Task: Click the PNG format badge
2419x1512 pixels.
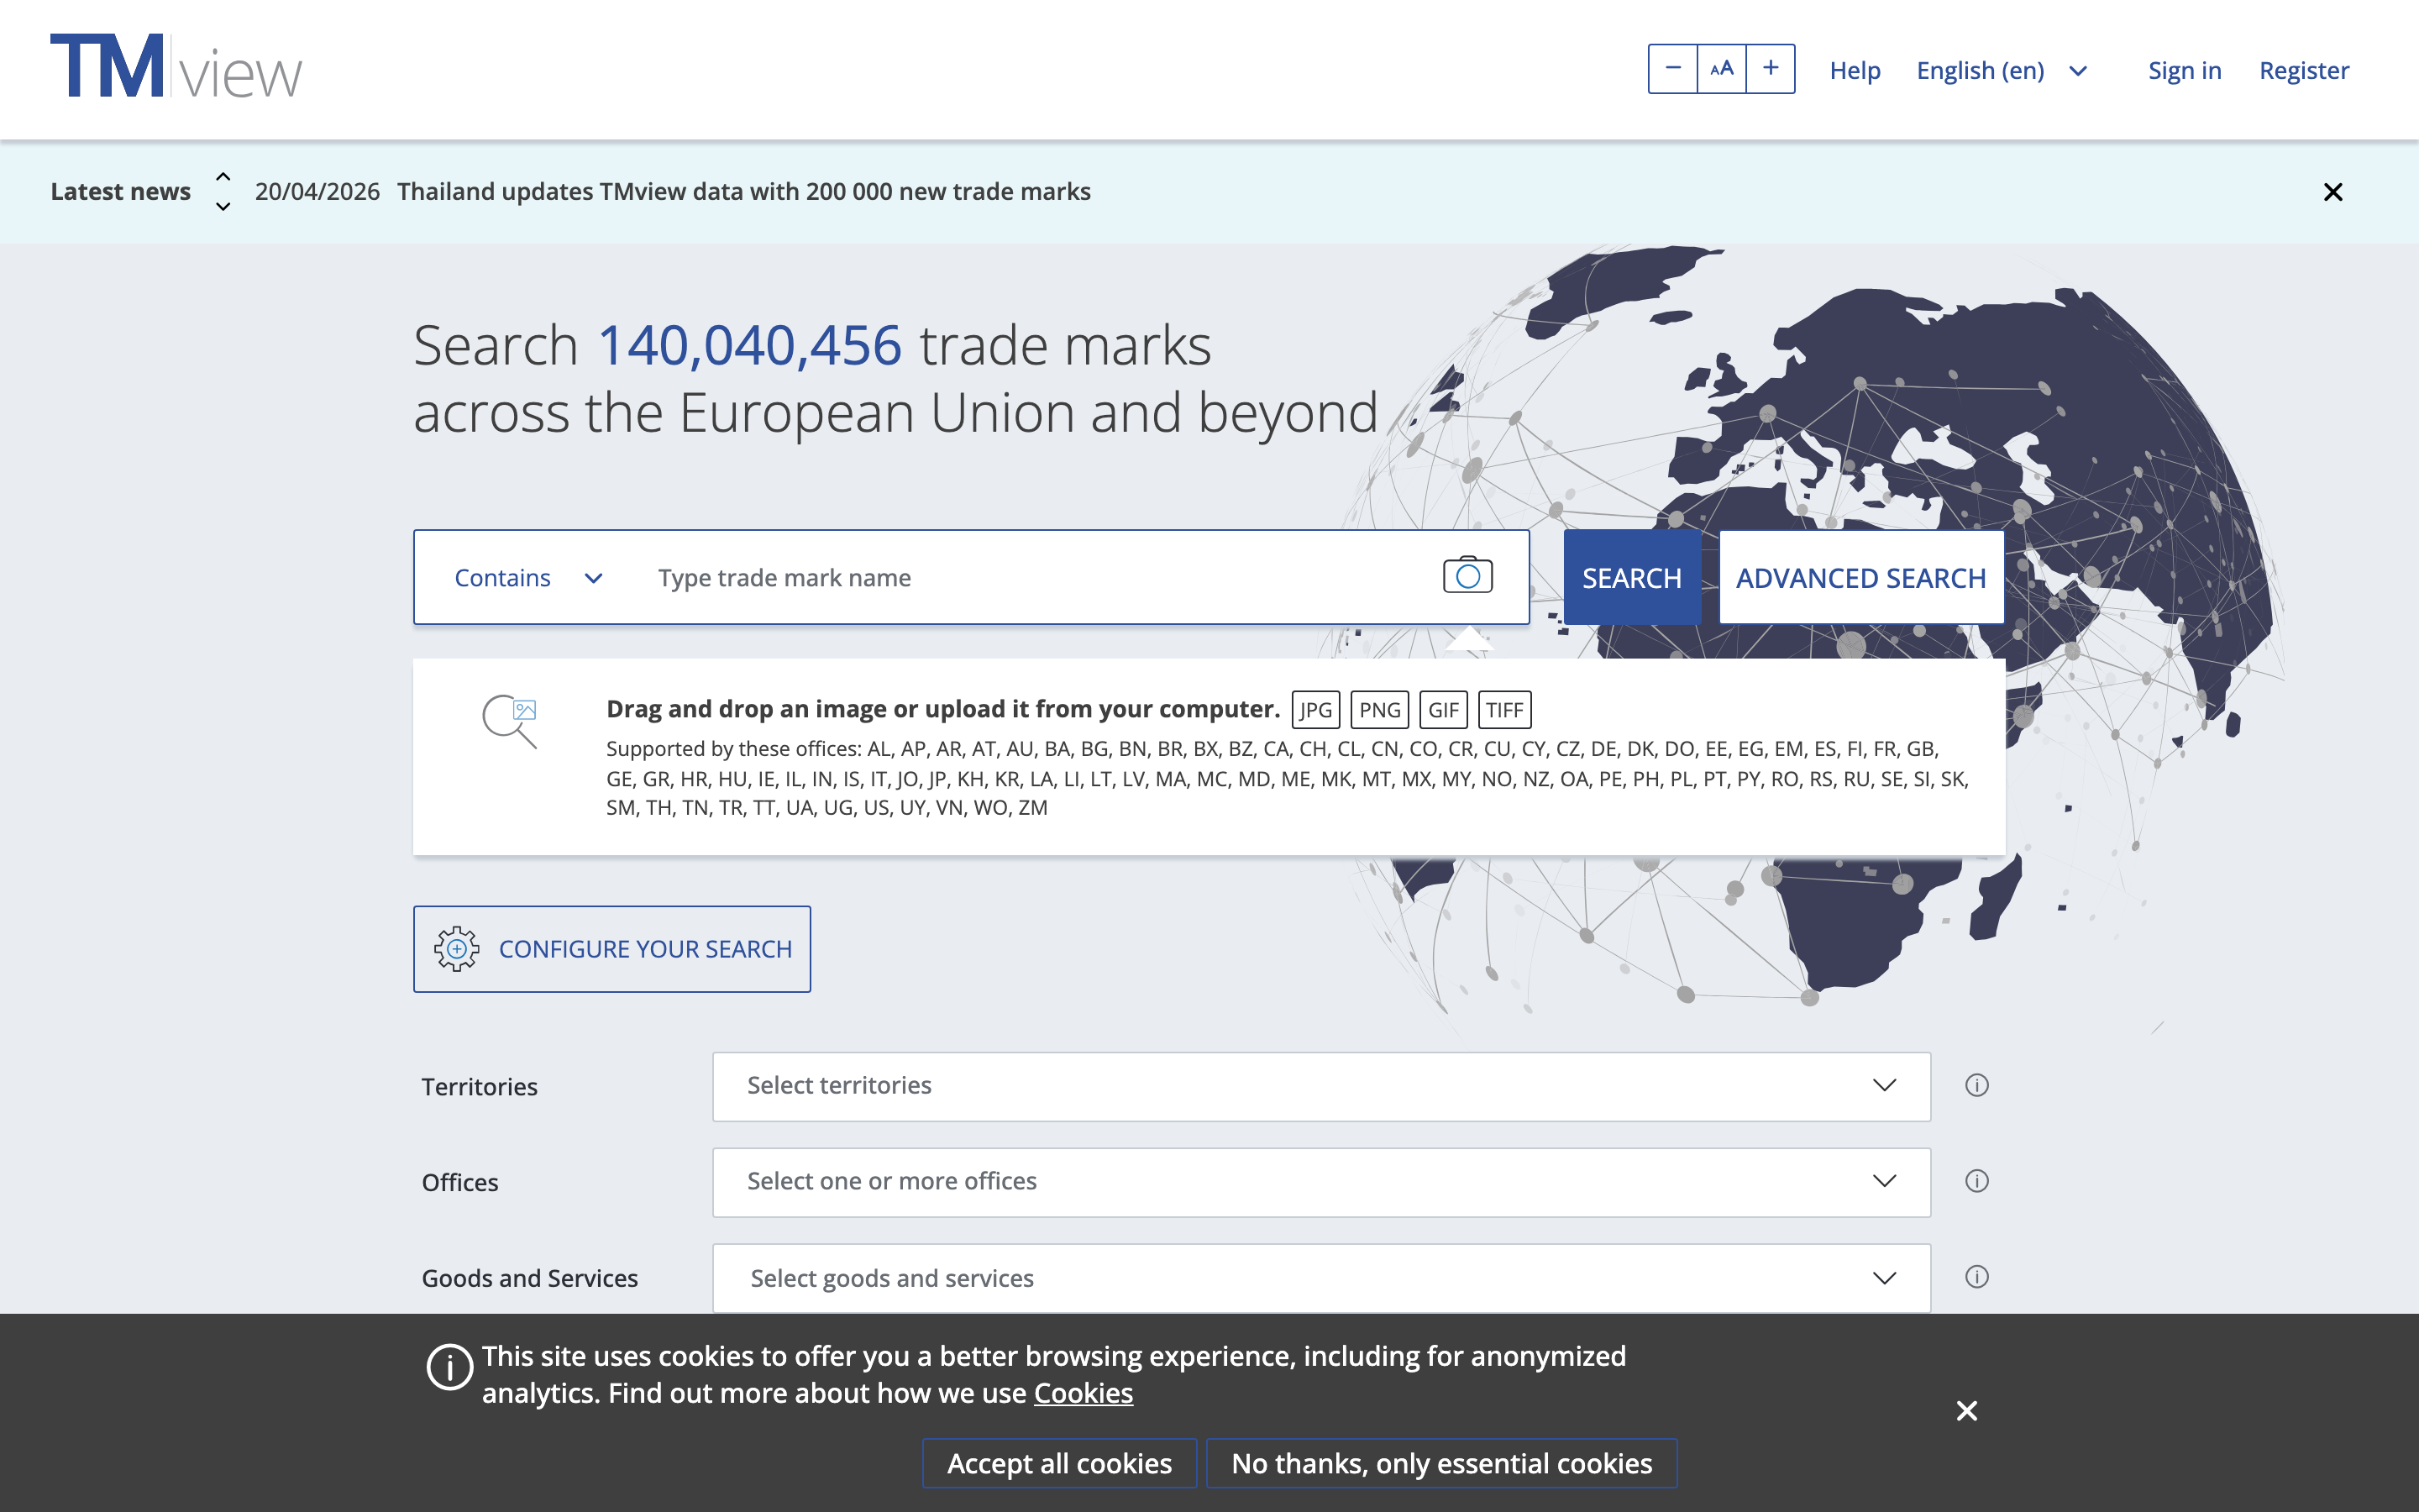Action: point(1379,710)
